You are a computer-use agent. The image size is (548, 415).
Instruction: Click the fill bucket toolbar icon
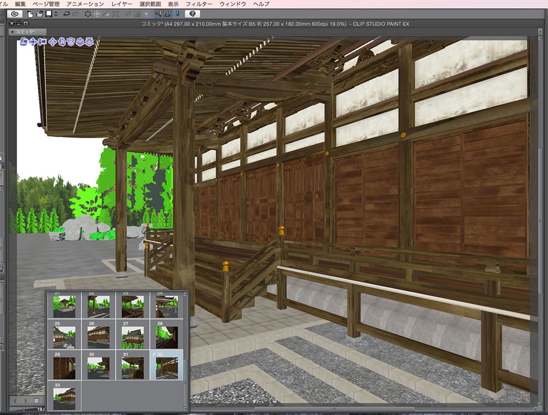(x=106, y=14)
